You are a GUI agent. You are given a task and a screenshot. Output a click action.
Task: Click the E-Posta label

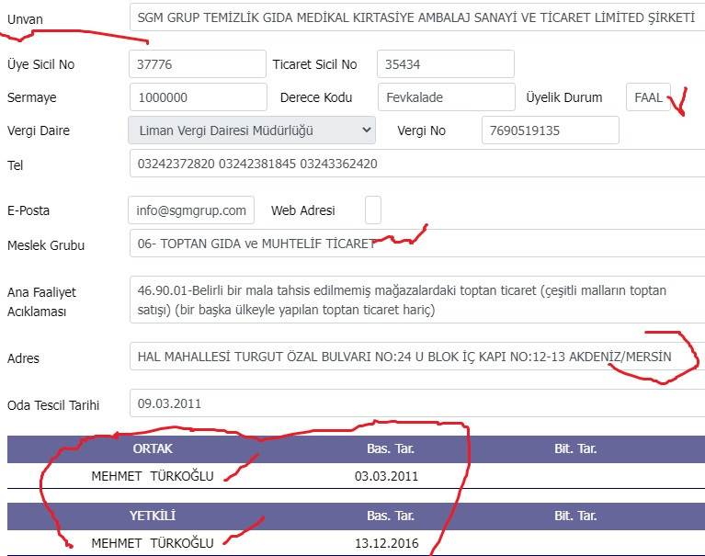28,210
